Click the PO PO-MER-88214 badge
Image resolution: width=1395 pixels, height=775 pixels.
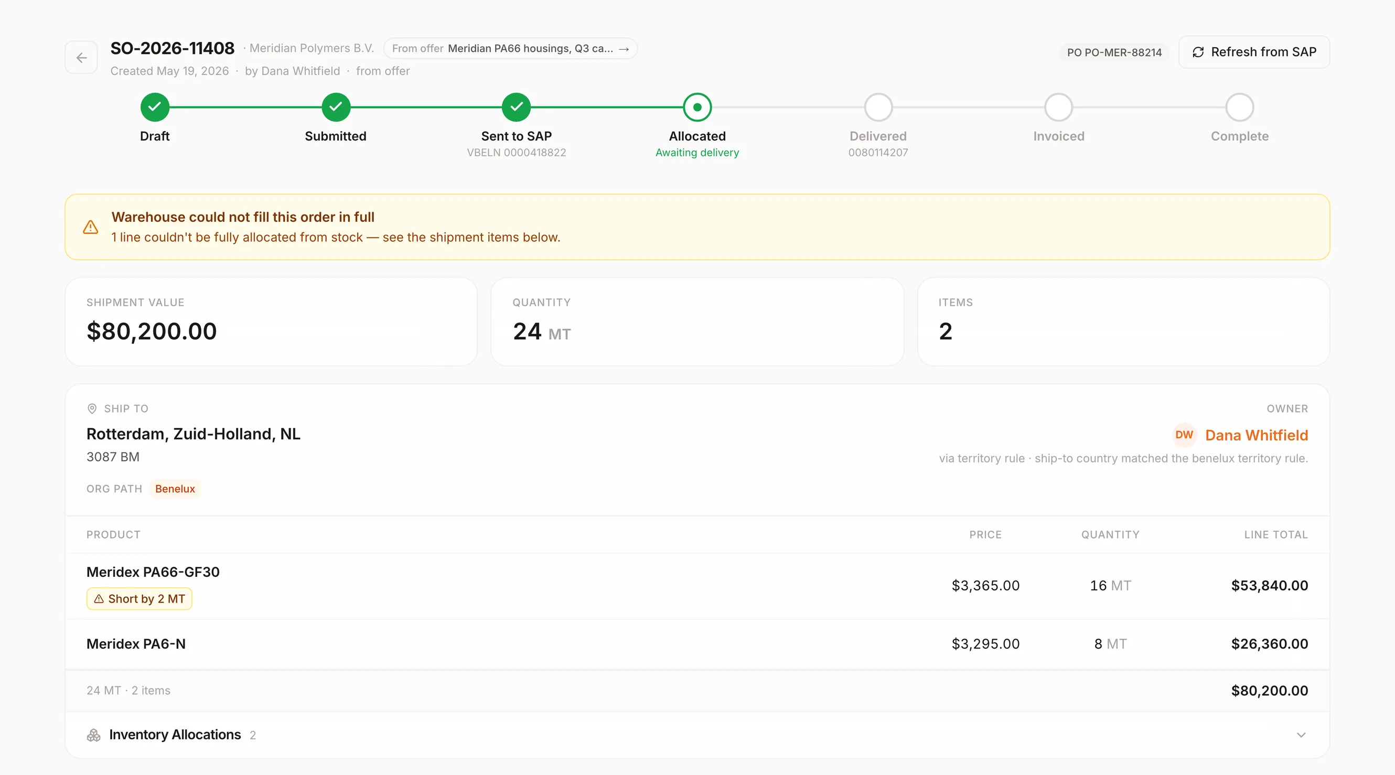[x=1114, y=52]
